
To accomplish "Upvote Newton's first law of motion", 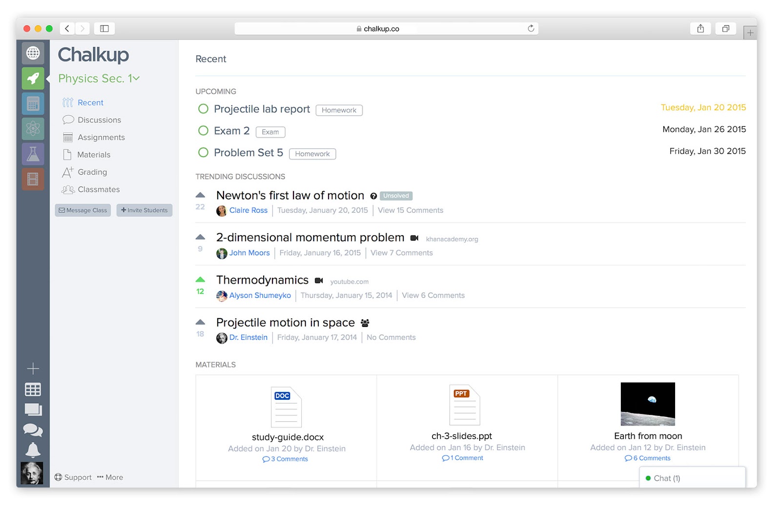I will 200,195.
